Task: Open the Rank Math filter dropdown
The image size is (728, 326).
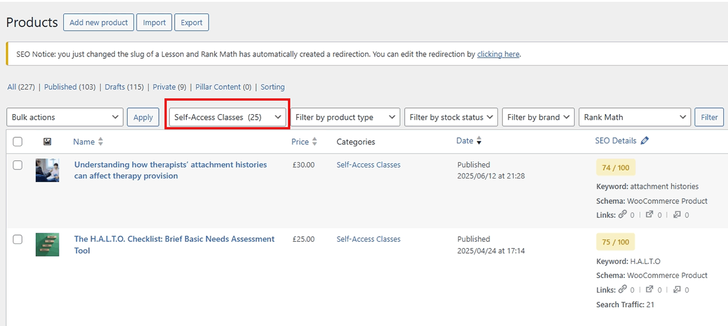Action: (635, 117)
